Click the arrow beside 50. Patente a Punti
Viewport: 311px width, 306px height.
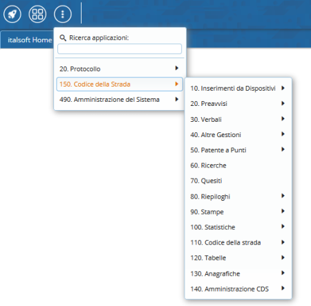pos(283,150)
